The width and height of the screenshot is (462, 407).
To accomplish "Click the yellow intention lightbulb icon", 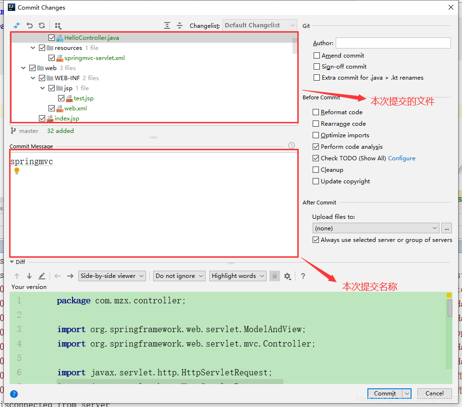I will 17,171.
